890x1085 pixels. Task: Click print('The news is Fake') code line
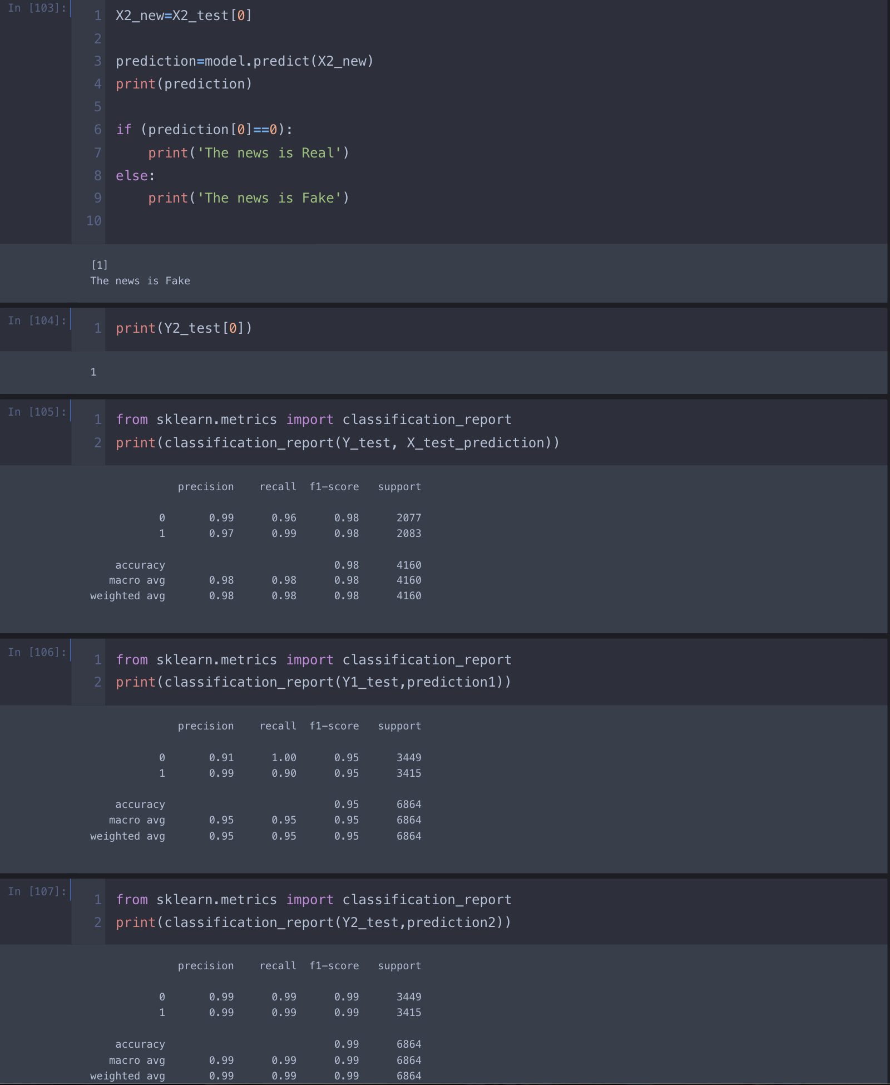(x=248, y=198)
